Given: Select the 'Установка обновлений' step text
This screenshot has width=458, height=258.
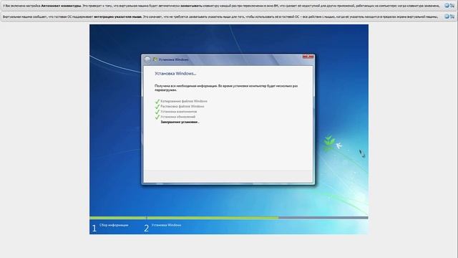Looking at the screenshot, I should pos(178,117).
